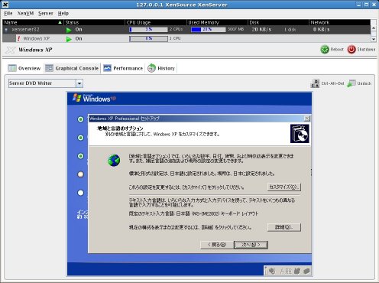Click the Graphical Console monitor icon
Viewport: 379px width, 283px height.
[x=49, y=68]
